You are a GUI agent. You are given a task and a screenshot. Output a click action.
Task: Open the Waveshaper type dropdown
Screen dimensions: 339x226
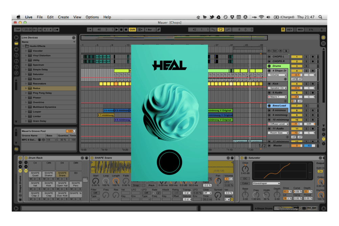pyautogui.click(x=266, y=183)
